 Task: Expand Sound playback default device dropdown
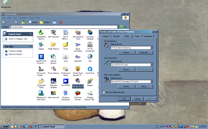point(151,48)
